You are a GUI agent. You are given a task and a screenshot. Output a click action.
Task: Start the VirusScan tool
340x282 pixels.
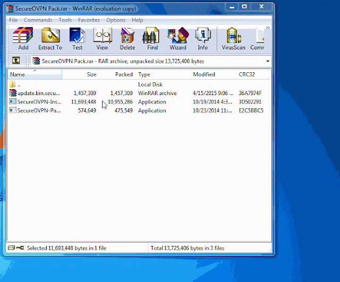[233, 39]
